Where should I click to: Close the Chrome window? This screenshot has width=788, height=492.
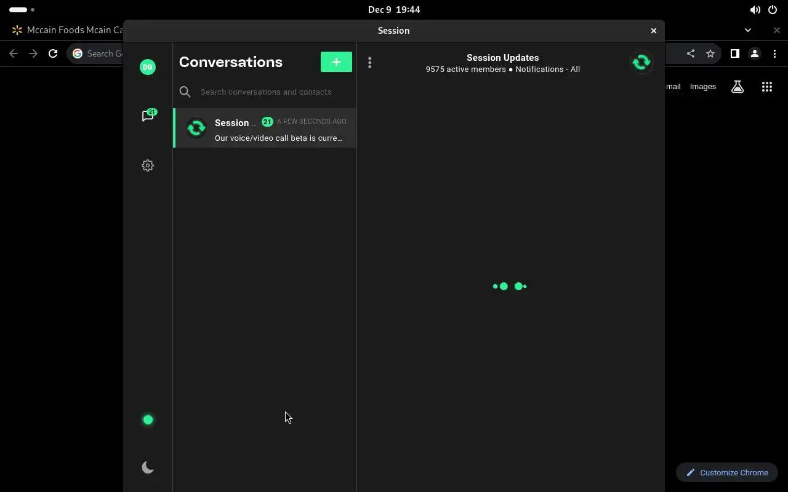(x=776, y=30)
